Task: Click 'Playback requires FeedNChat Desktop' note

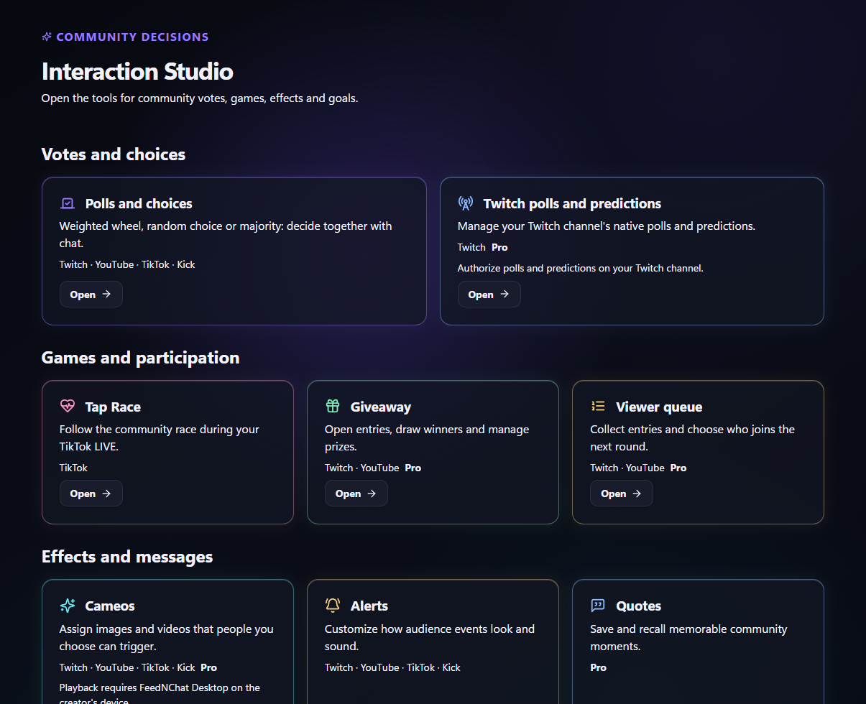Action: coord(160,694)
